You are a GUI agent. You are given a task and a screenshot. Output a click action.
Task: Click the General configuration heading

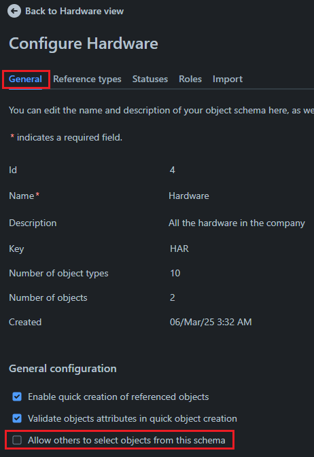63,369
